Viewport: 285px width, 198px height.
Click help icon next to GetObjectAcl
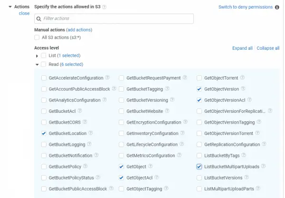point(156,178)
